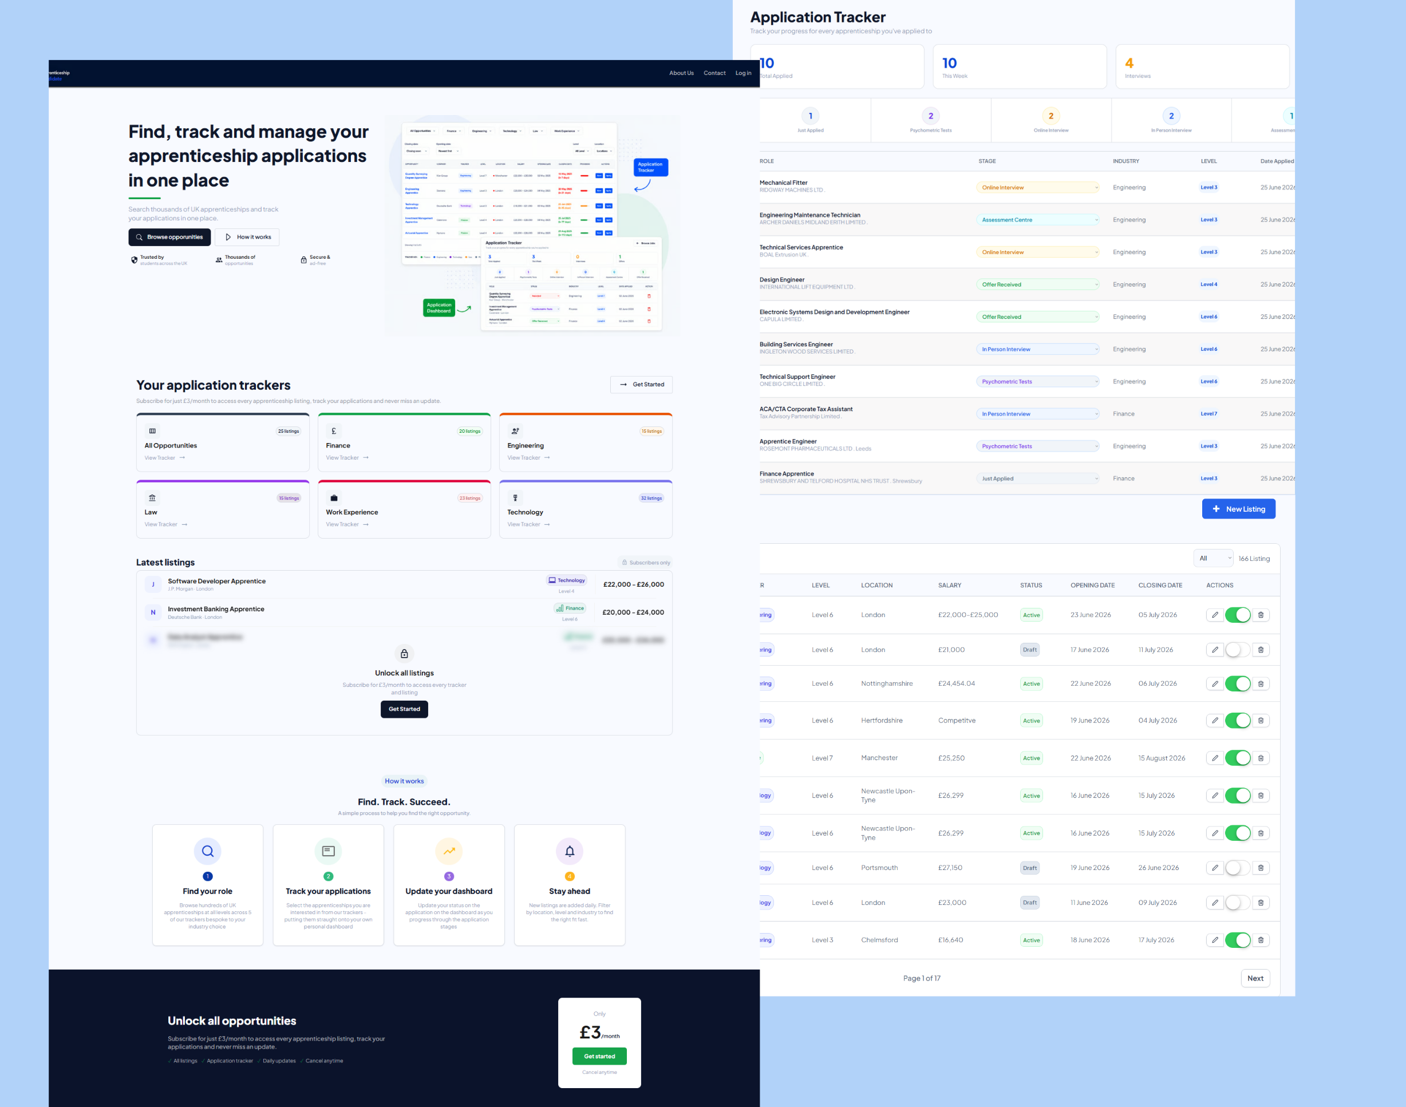Click the padlock icon above Unlock all listings
The image size is (1406, 1107).
(x=404, y=653)
